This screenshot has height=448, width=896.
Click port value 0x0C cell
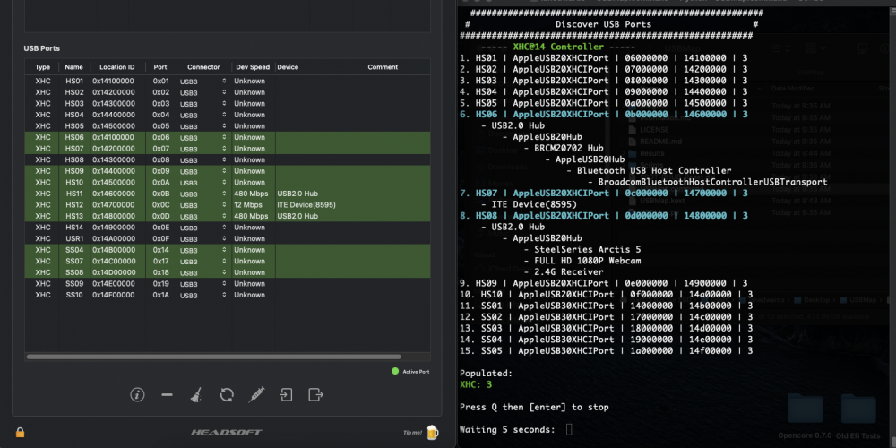tap(160, 205)
